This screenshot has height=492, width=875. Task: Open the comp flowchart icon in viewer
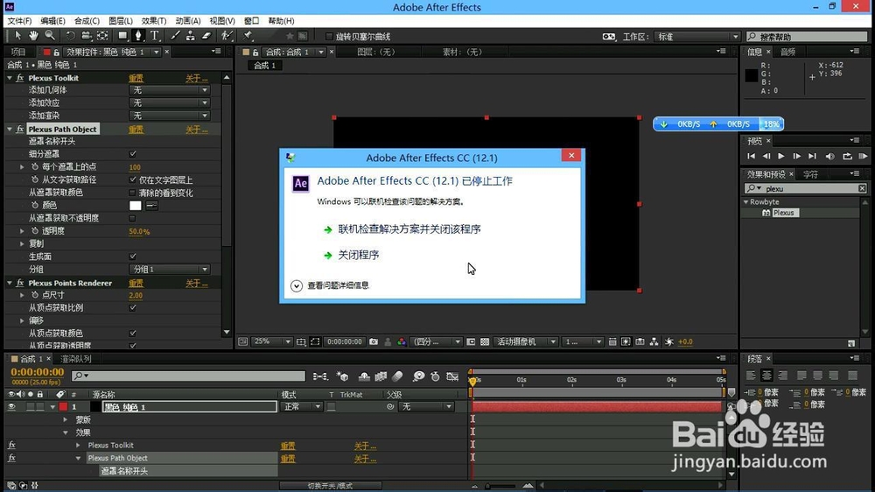(654, 341)
